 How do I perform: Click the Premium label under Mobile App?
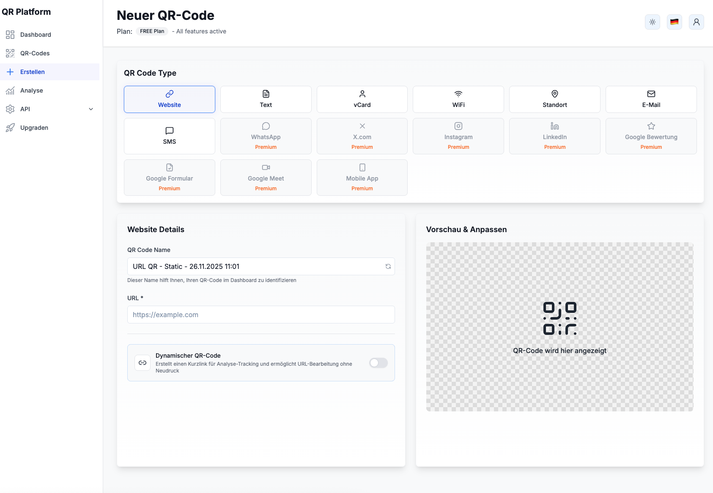[362, 189]
